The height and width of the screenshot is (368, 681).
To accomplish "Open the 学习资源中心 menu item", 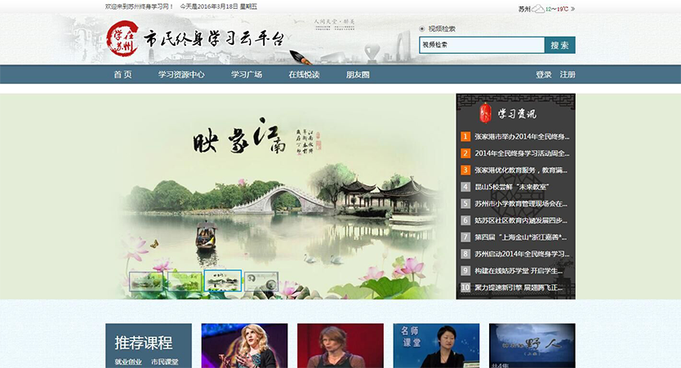I will click(181, 75).
